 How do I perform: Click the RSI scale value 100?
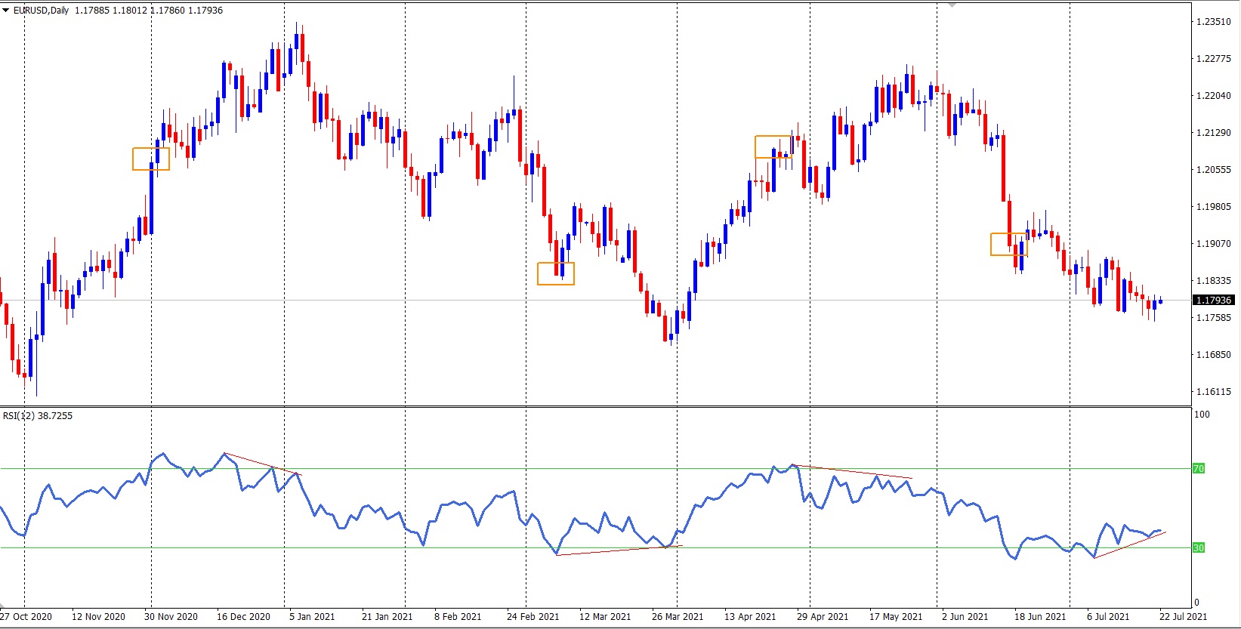tap(1202, 415)
